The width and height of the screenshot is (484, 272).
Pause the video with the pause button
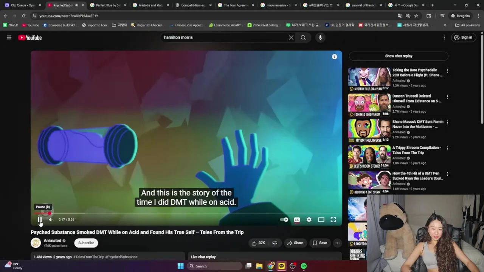[39, 219]
